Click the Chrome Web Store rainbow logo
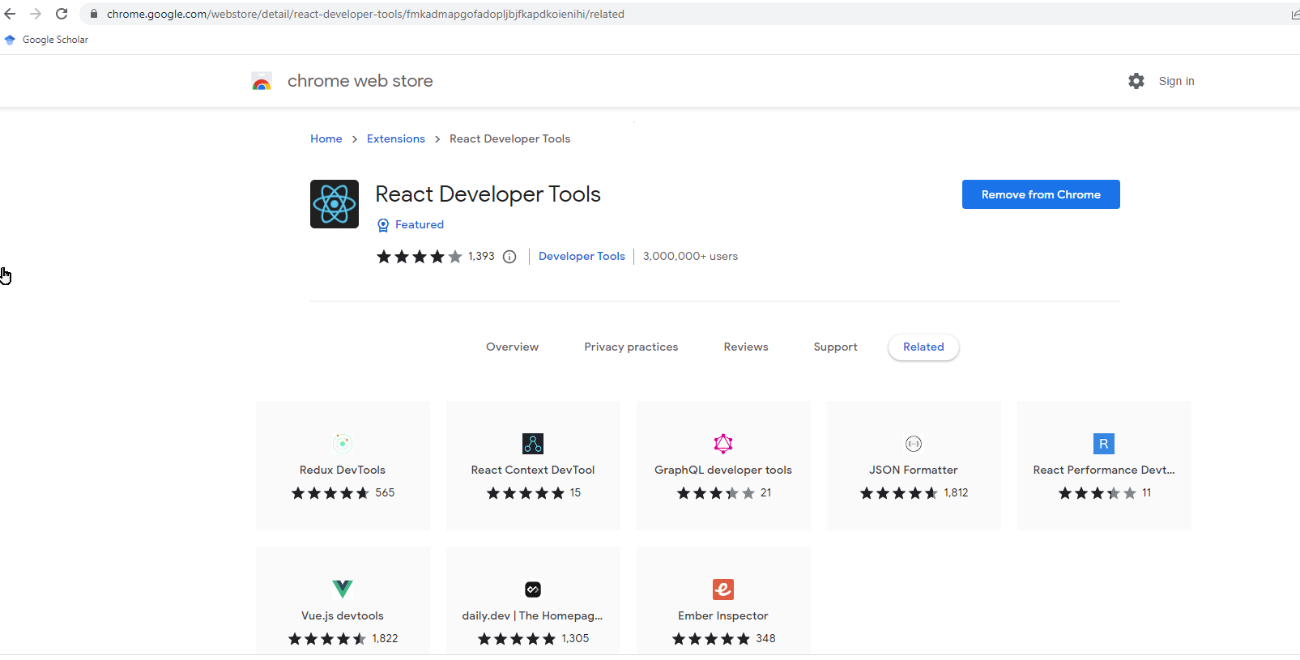This screenshot has height=660, width=1300. (x=262, y=81)
